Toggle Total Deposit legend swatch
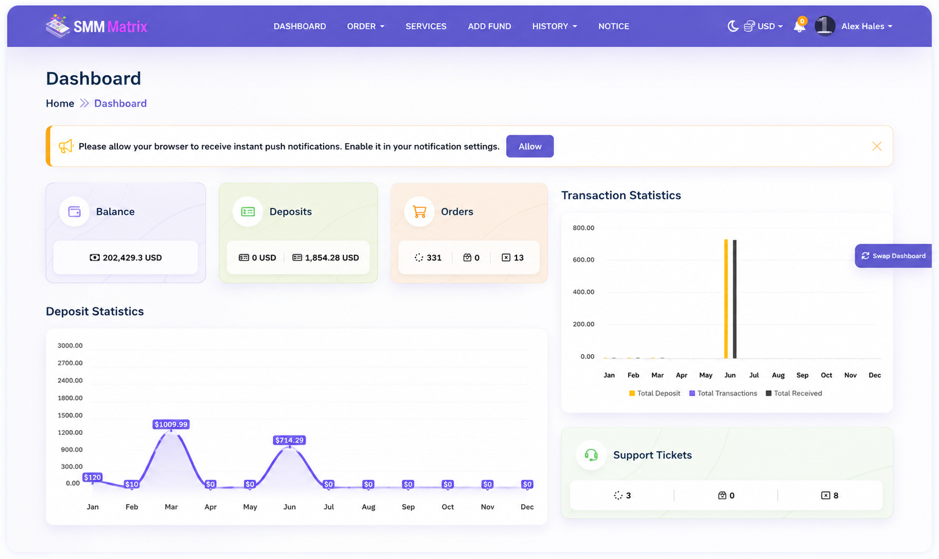The height and width of the screenshot is (559, 939). pos(632,393)
